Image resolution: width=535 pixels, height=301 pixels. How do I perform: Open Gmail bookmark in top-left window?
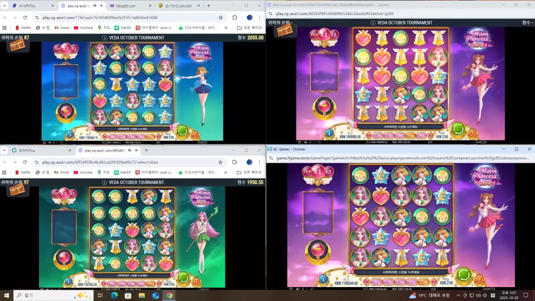coord(62,28)
